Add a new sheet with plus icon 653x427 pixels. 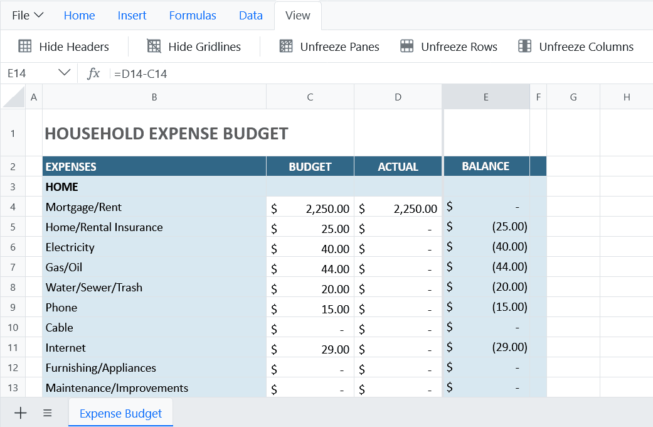click(21, 413)
